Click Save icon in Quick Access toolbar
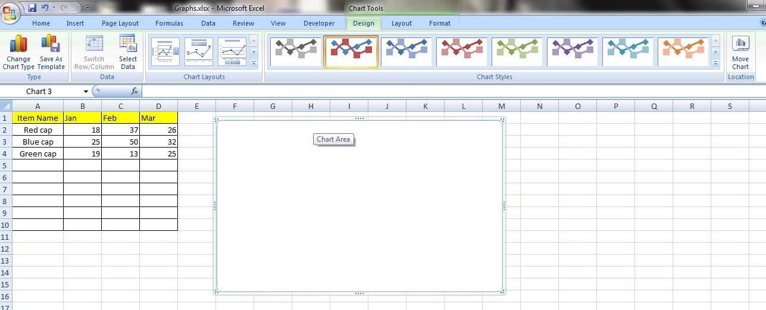 click(x=32, y=8)
